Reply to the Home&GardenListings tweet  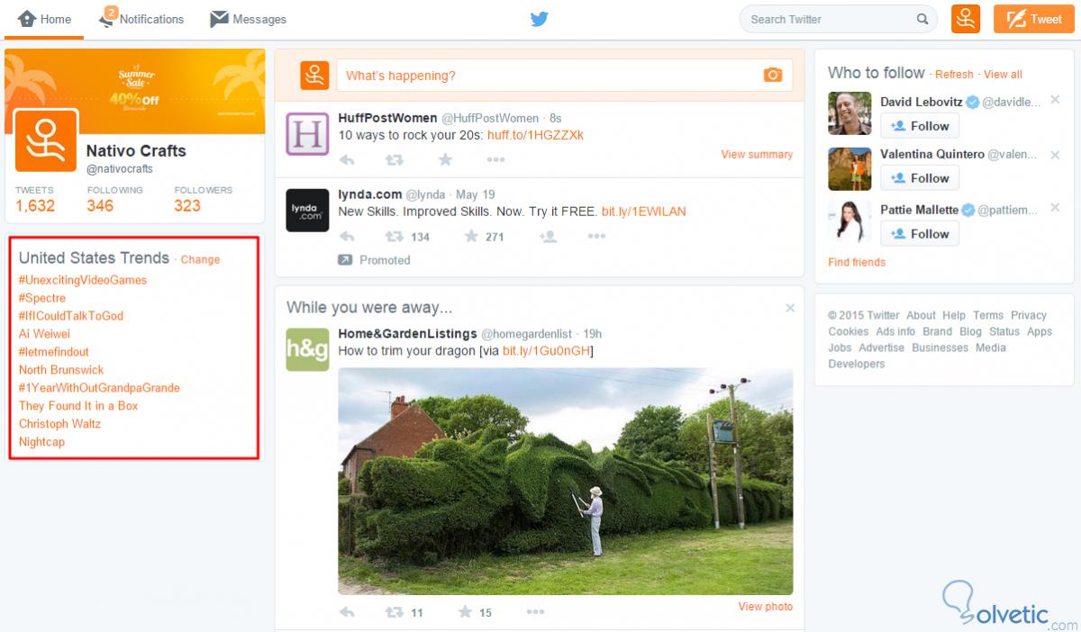point(347,612)
